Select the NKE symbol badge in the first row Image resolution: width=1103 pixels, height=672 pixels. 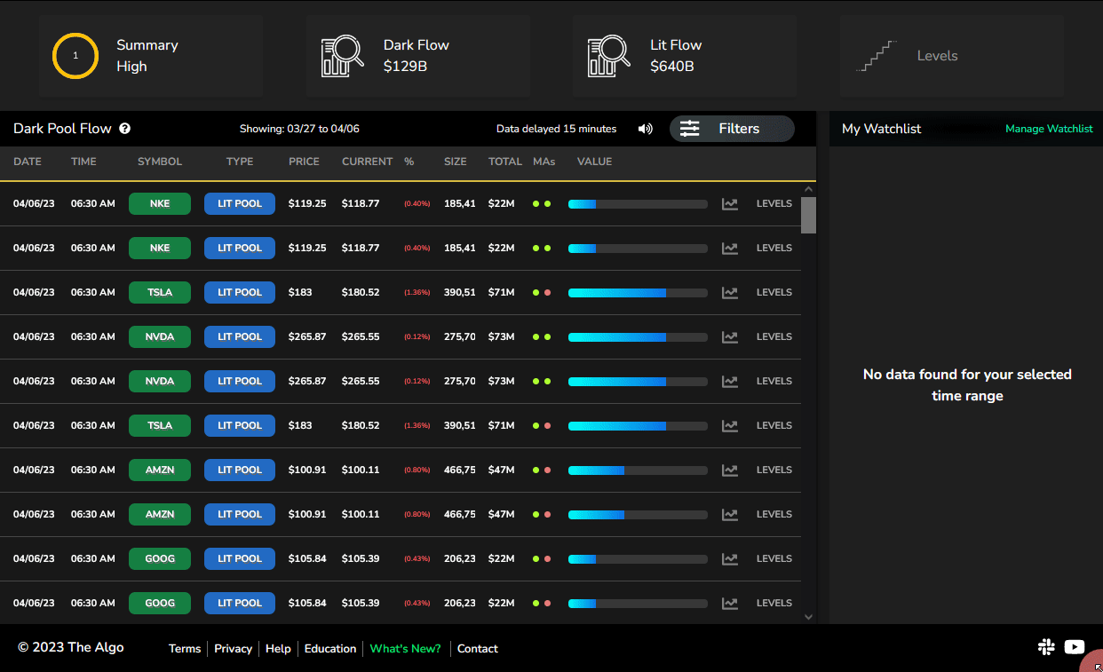160,203
